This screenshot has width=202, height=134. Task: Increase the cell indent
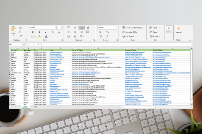[x=75, y=36]
